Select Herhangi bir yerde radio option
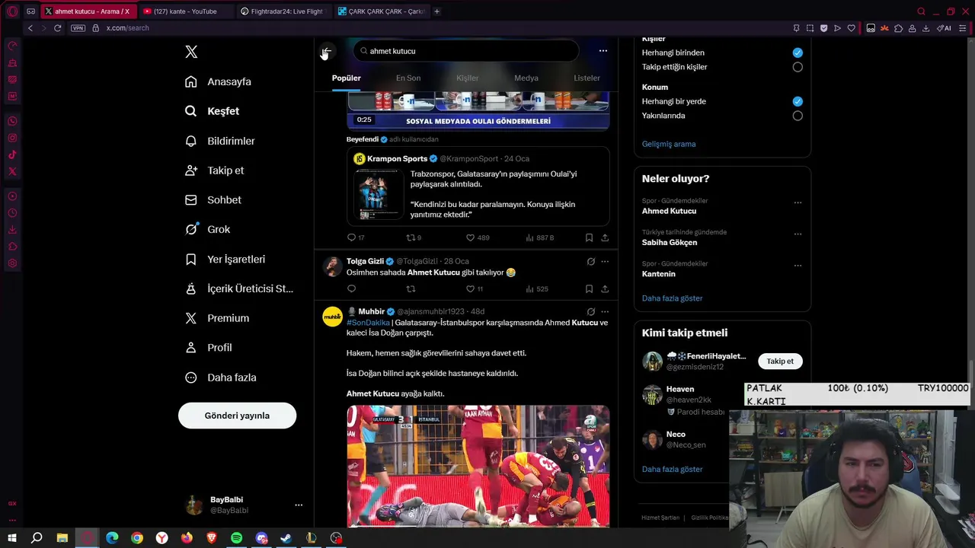The width and height of the screenshot is (975, 548). click(798, 101)
